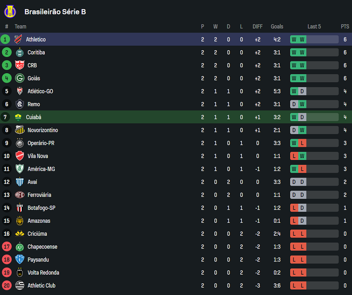The height and width of the screenshot is (295, 352).
Task: Click the Cuiabá team badge
Action: click(18, 117)
